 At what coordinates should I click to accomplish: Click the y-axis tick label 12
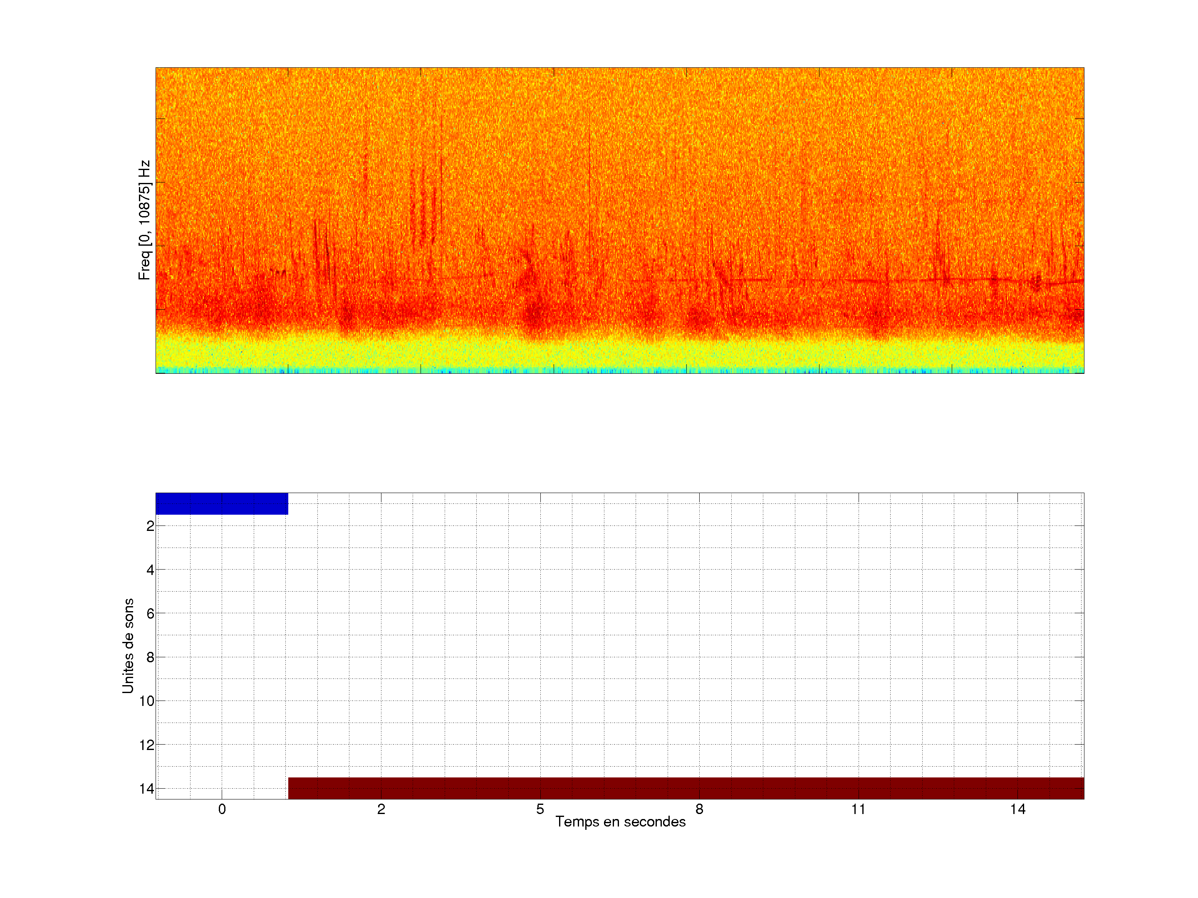147,745
